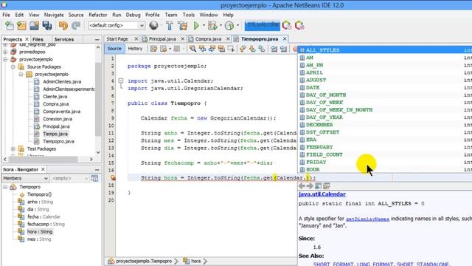Toggle Rectangular Selection icon

coord(231,49)
